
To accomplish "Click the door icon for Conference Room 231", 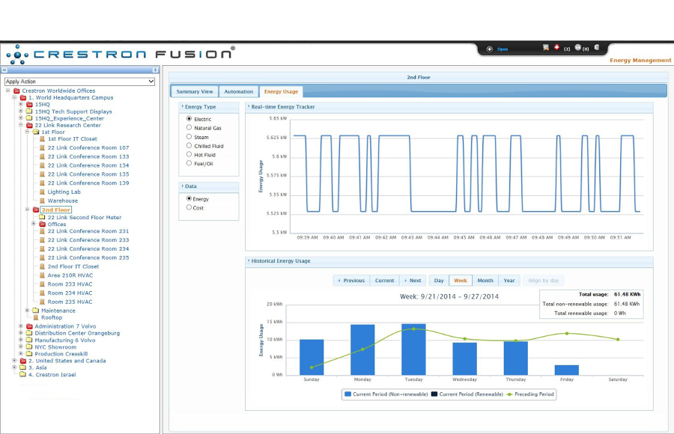I will point(42,231).
